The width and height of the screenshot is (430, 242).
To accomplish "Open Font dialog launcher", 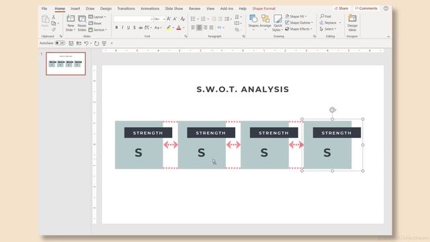I will pyautogui.click(x=185, y=36).
